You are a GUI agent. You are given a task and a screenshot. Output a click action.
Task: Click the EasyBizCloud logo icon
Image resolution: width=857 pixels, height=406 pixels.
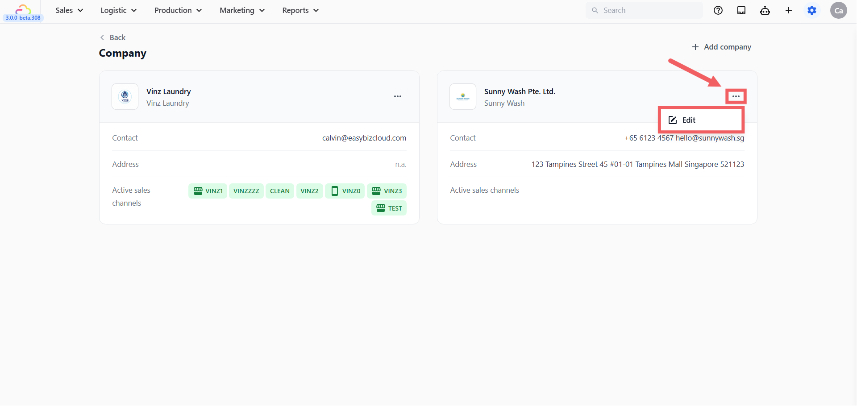23,8
